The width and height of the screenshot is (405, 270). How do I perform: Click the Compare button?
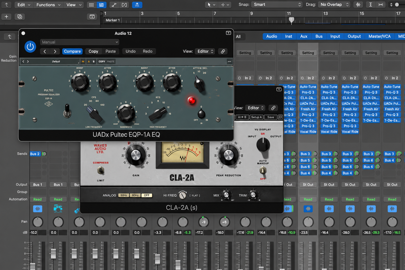click(x=72, y=51)
